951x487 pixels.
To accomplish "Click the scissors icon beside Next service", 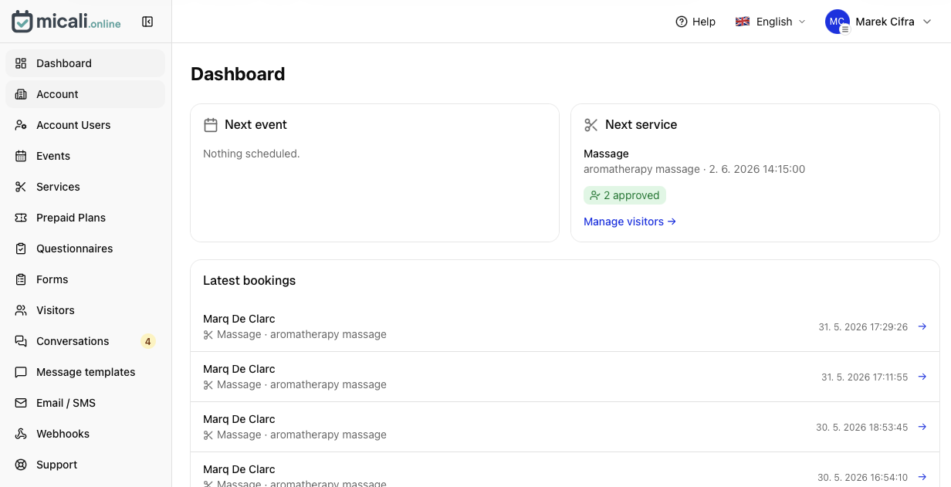I will (591, 125).
